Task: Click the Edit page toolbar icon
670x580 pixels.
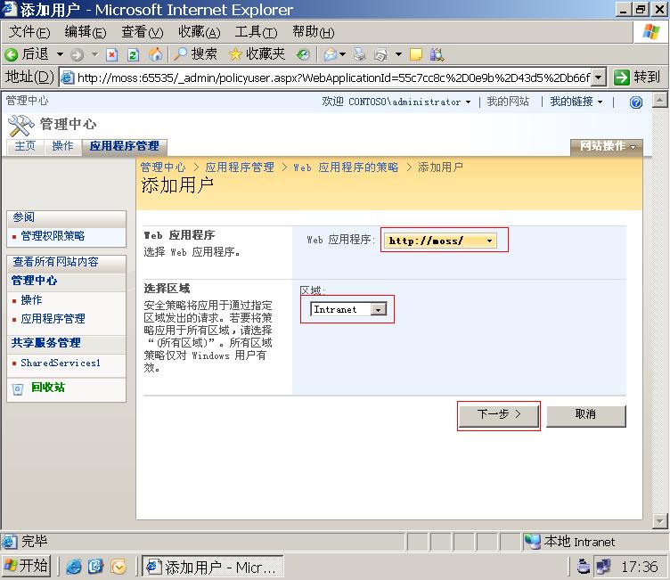Action: coord(380,54)
